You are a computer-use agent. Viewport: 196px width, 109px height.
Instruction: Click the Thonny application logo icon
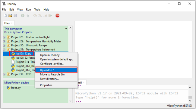pos(4,4)
